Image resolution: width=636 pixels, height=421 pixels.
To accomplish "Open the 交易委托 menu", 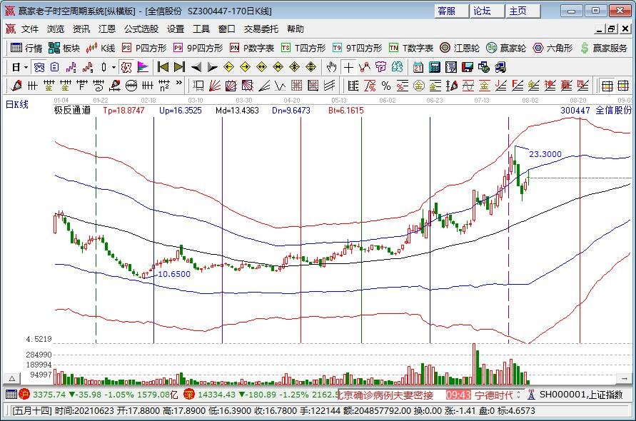I will pos(261,29).
